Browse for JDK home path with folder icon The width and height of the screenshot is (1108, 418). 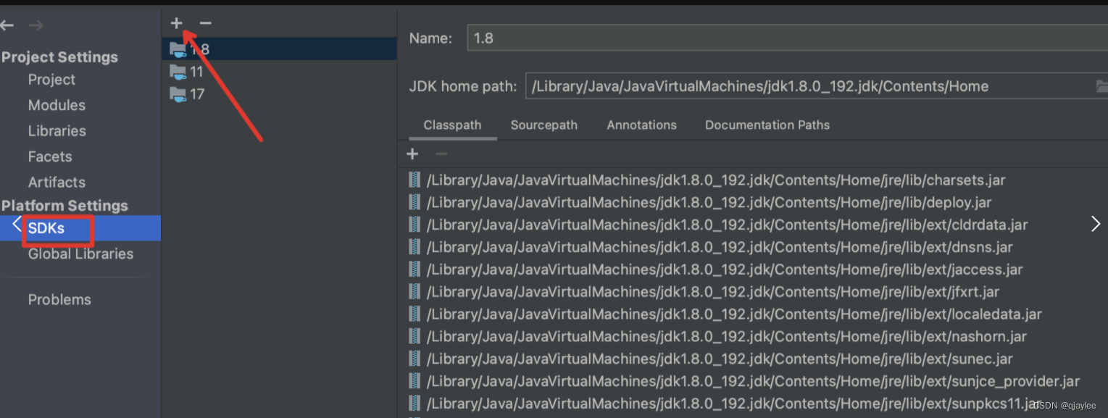[1101, 85]
